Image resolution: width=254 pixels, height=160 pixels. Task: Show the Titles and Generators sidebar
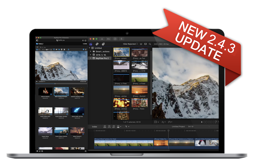[x=103, y=44]
